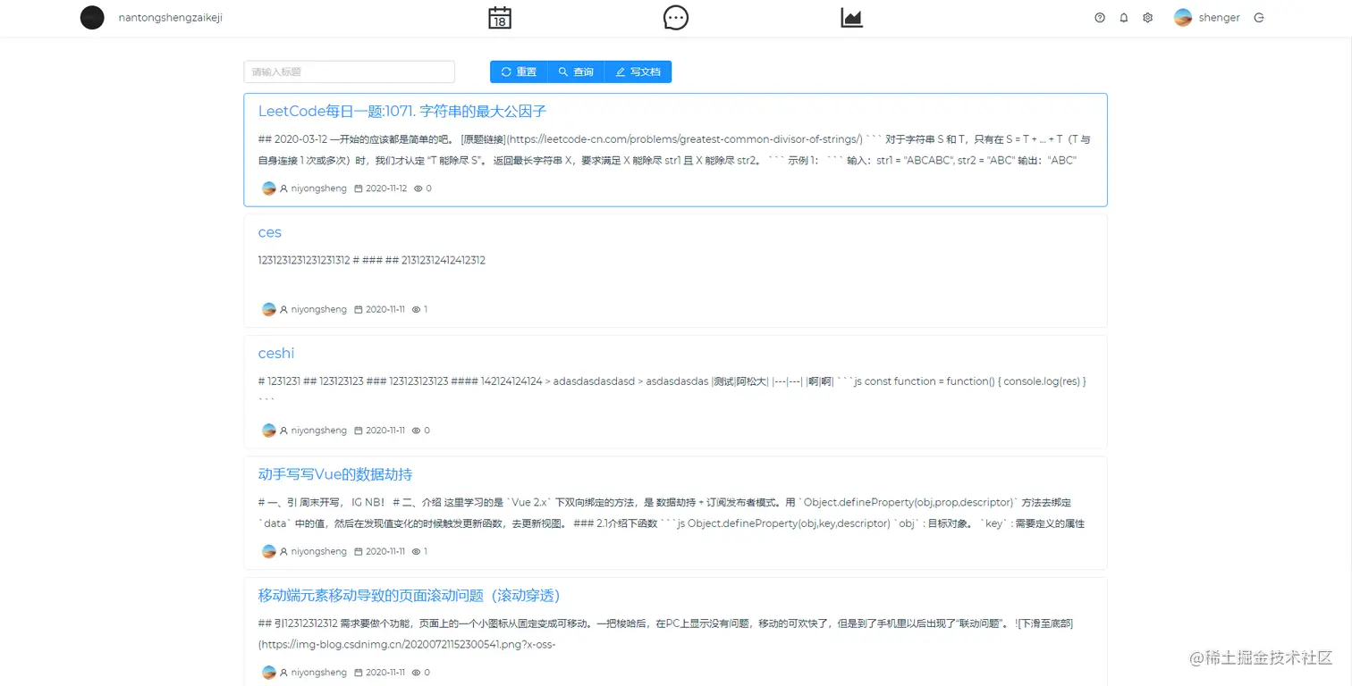Open notifications bell icon
The height and width of the screenshot is (686, 1352).
(x=1124, y=18)
